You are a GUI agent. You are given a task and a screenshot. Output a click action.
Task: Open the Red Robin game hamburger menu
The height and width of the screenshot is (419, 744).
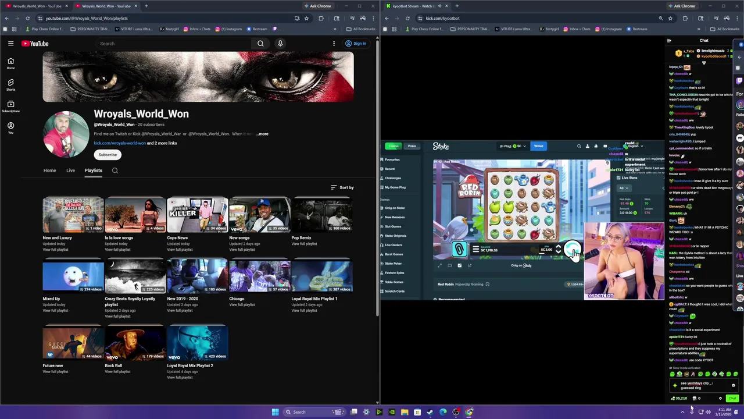(x=475, y=250)
